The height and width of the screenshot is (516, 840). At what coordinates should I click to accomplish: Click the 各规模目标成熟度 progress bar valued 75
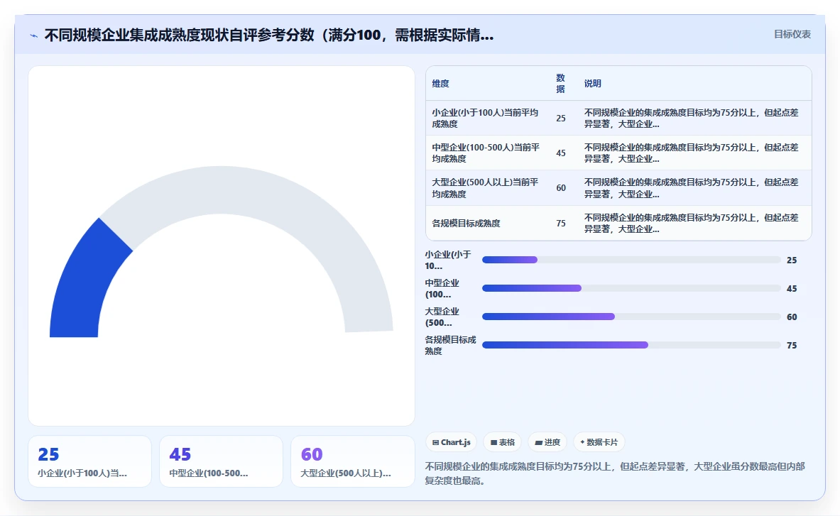pyautogui.click(x=631, y=345)
